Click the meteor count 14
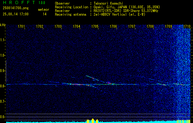The image size is (193, 123). (45, 14)
